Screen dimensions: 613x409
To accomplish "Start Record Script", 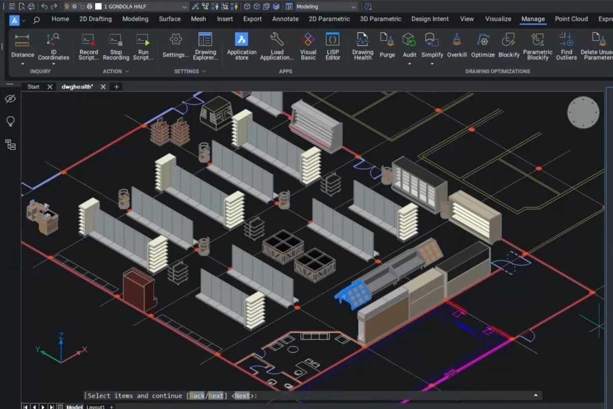I will pyautogui.click(x=88, y=47).
